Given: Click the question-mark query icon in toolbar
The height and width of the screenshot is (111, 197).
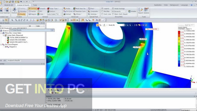Looking at the screenshot, I should [93, 20].
